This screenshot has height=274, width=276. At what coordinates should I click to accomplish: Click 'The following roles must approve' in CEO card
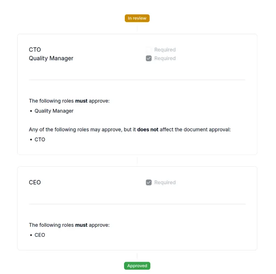pyautogui.click(x=69, y=225)
